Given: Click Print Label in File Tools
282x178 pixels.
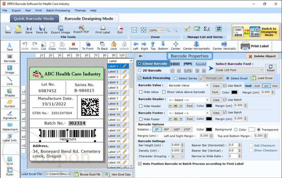Looking at the screenshot, I should (103, 30).
